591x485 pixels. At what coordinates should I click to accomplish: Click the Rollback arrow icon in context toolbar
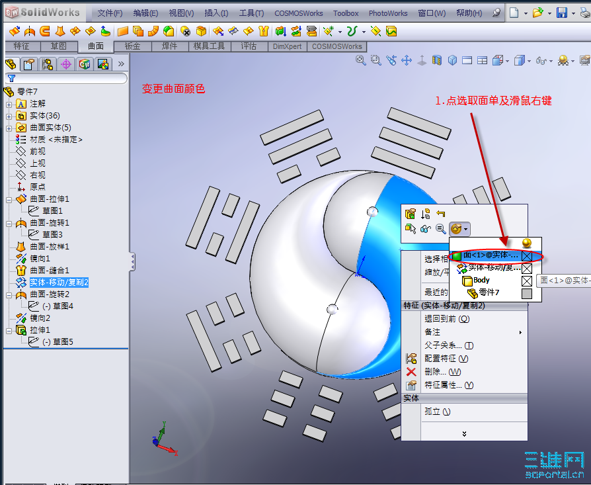coord(441,214)
